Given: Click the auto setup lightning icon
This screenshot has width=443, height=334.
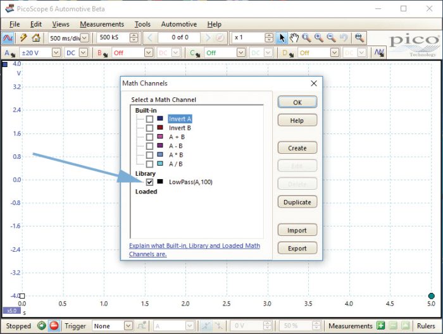Looking at the screenshot, I should [x=23, y=37].
